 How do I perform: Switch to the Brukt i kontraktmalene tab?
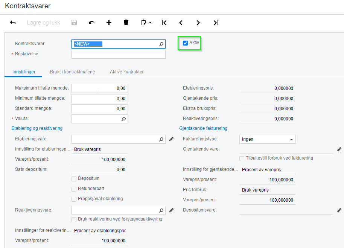coord(72,72)
